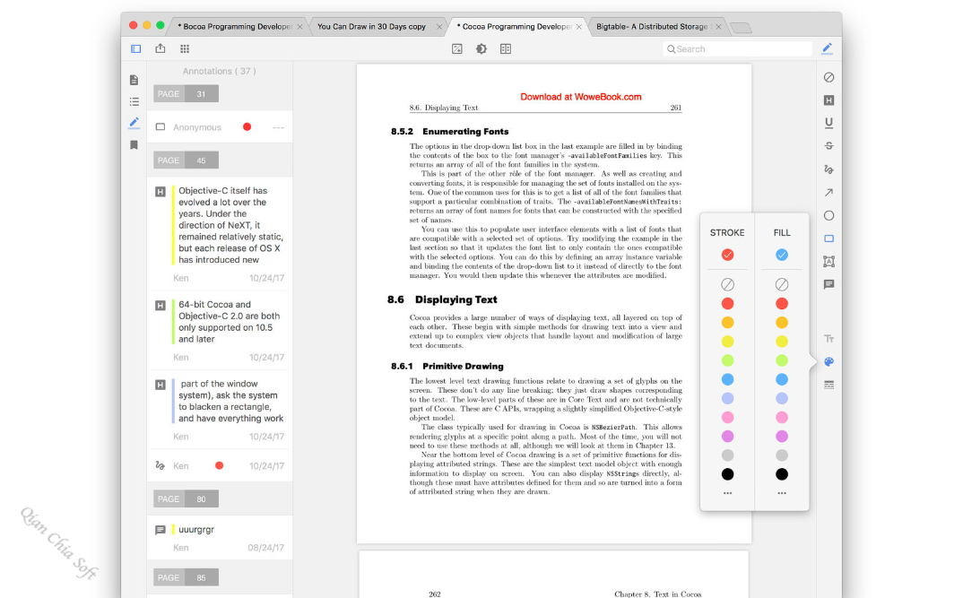Select the Underline tool

click(829, 123)
